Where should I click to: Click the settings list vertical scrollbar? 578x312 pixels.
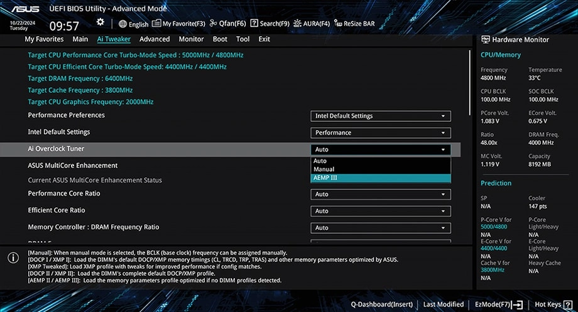pyautogui.click(x=469, y=83)
